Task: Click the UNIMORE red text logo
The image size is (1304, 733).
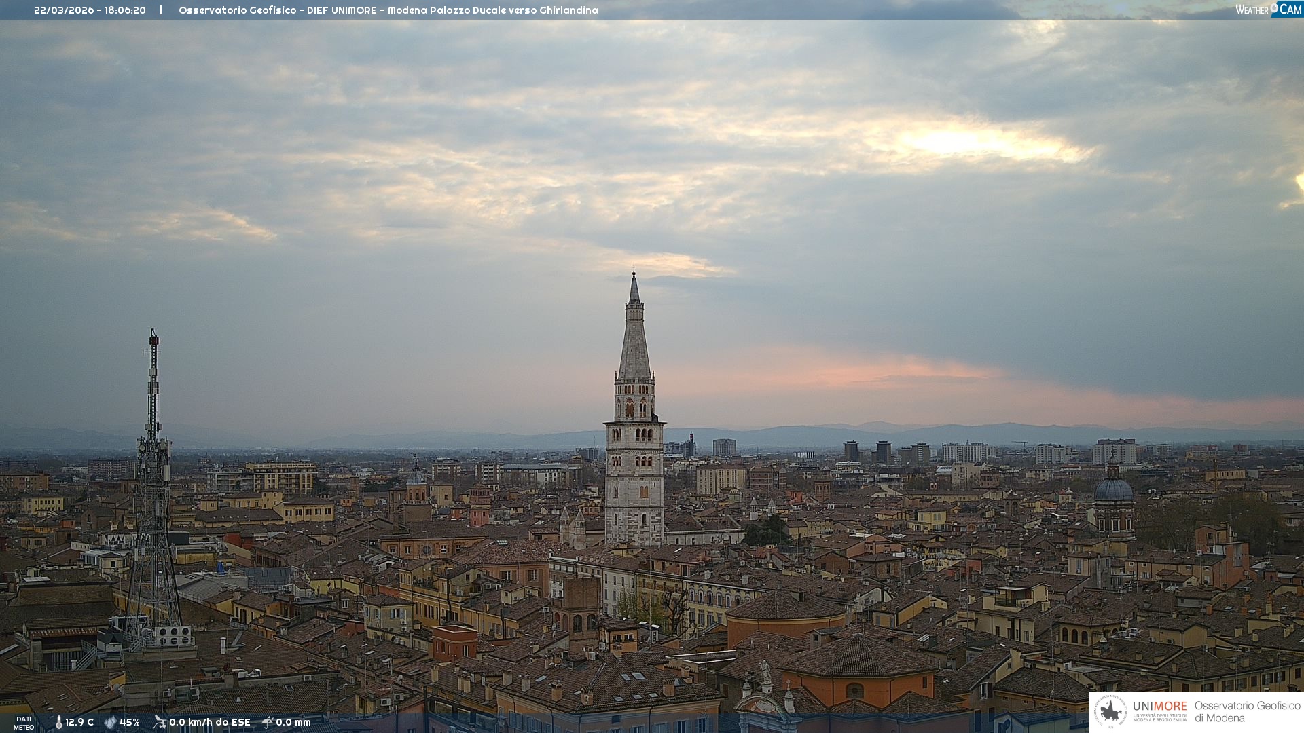Action: 1159,706
